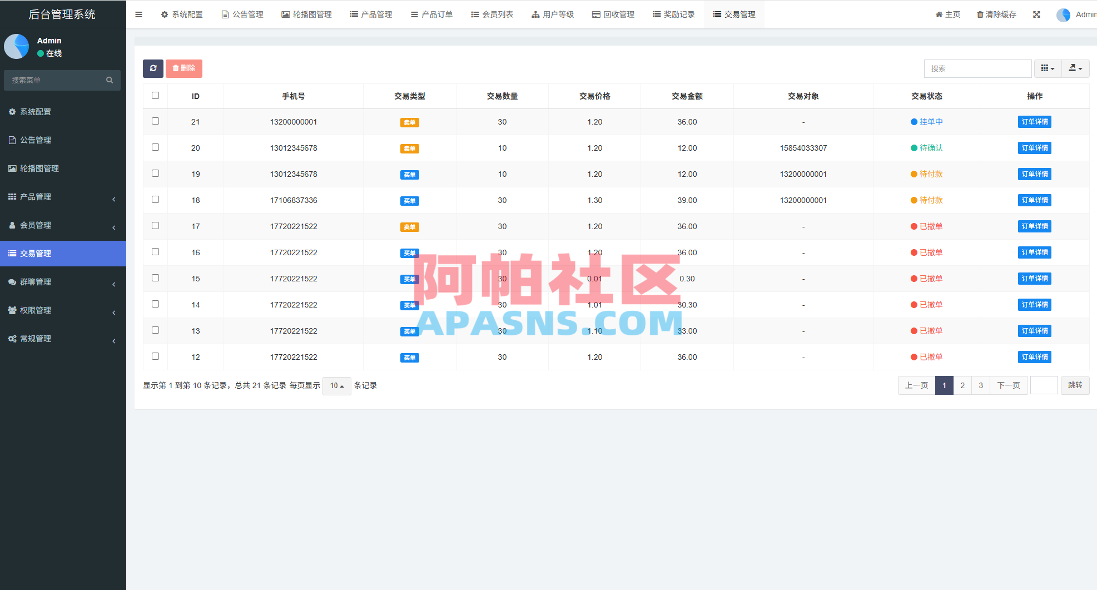Go to page 3 of the results
Image resolution: width=1097 pixels, height=590 pixels.
click(981, 385)
